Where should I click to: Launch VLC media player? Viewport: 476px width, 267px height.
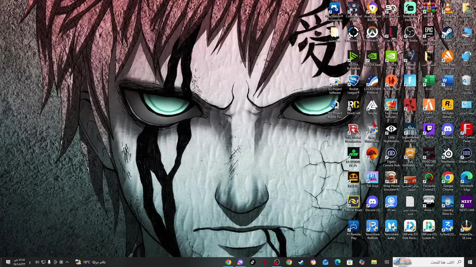pos(448,12)
